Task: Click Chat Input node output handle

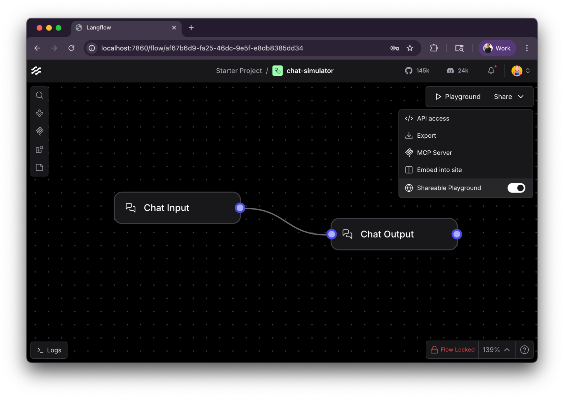Action: click(x=240, y=208)
